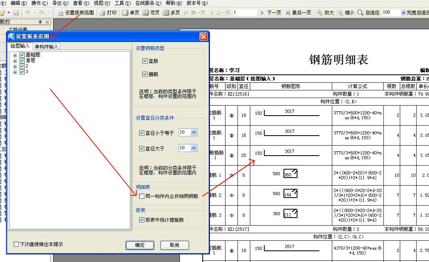The height and width of the screenshot is (262, 429).
Task: Go to 下一页 next page
Action: pyautogui.click(x=271, y=12)
